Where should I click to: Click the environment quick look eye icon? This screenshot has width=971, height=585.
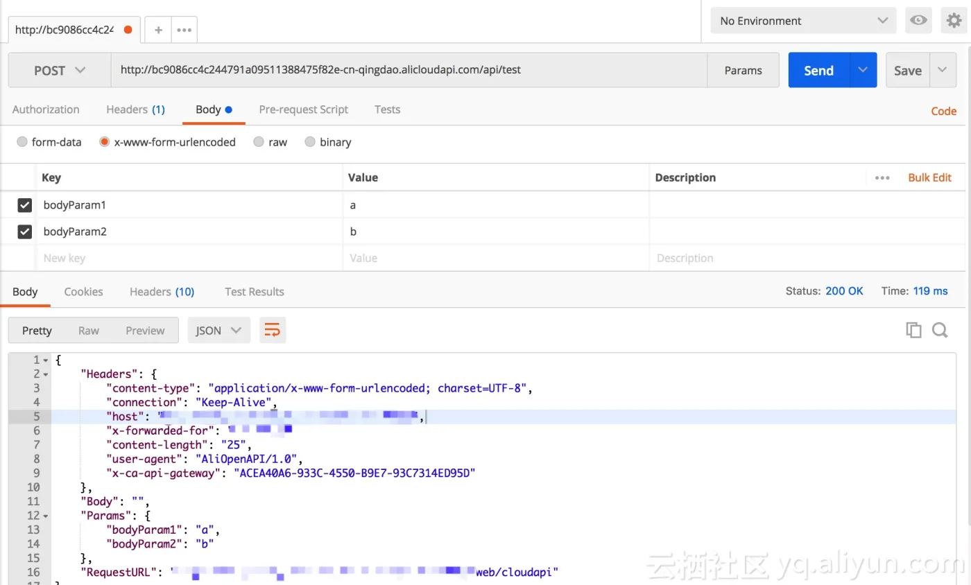(919, 21)
